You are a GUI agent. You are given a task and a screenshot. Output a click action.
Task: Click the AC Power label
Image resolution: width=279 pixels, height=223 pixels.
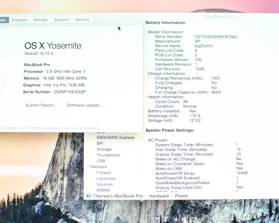point(158,140)
